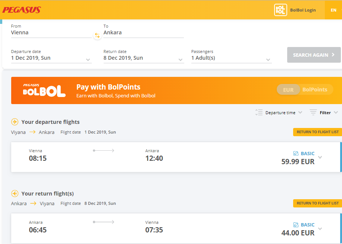
Task: Open the Return date dropdown
Action: click(144, 58)
